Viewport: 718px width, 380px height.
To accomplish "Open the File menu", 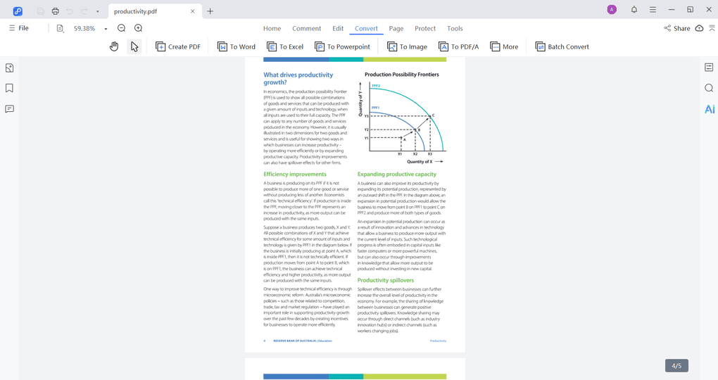I will pyautogui.click(x=19, y=28).
